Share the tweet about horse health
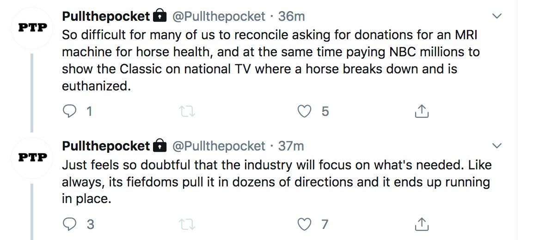Screen dimensions: 539x240 pyautogui.click(x=422, y=111)
